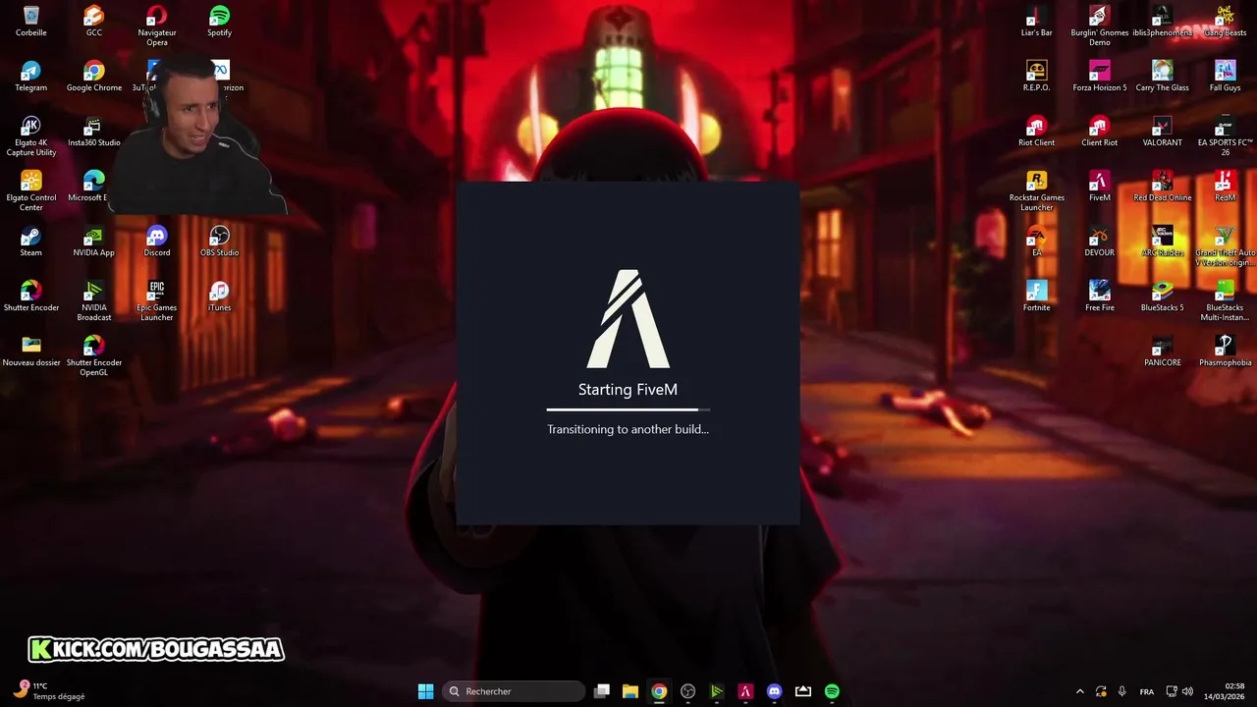The height and width of the screenshot is (707, 1257).
Task: Open the Free Fire shortcut
Action: click(x=1100, y=297)
